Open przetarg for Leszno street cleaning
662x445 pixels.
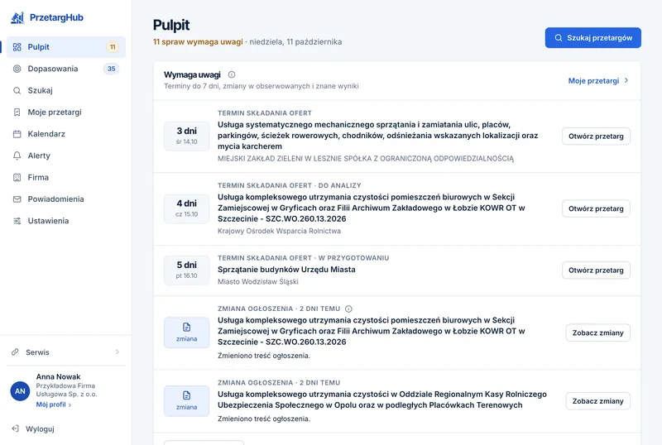point(596,136)
